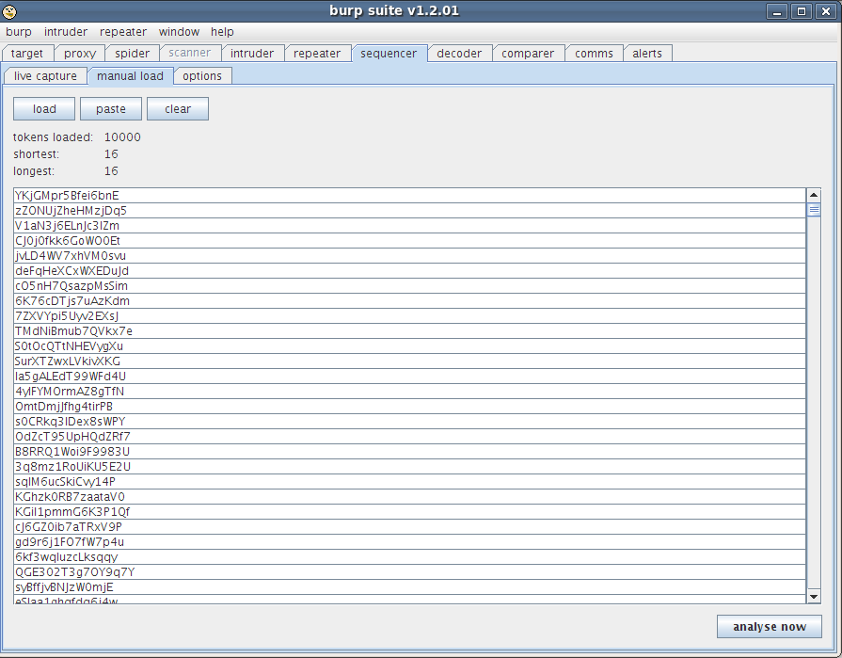842x658 pixels.
Task: Open the intruder menu in menu bar
Action: 66,32
